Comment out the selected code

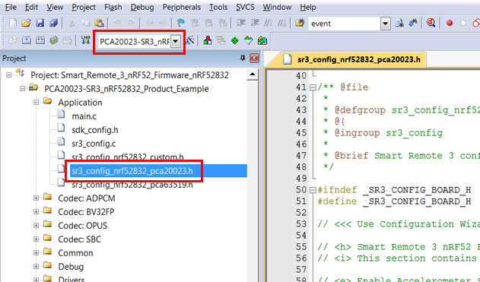[x=269, y=23]
